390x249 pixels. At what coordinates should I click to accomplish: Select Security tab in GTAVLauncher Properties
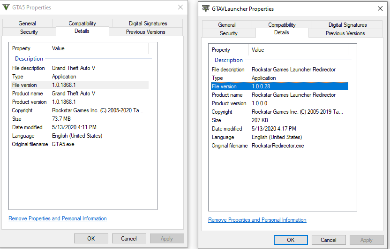(229, 33)
